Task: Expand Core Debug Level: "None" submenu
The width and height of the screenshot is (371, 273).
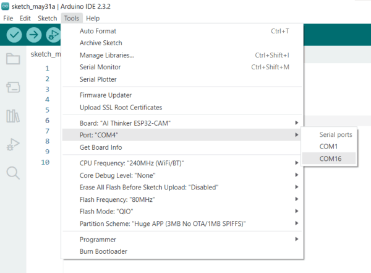Action: [182, 175]
